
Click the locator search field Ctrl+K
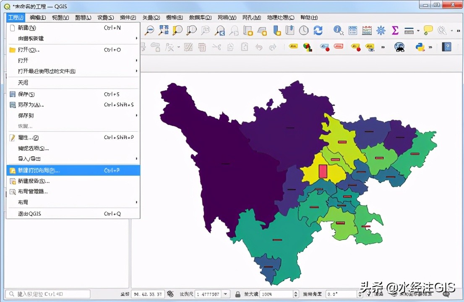[x=48, y=294]
